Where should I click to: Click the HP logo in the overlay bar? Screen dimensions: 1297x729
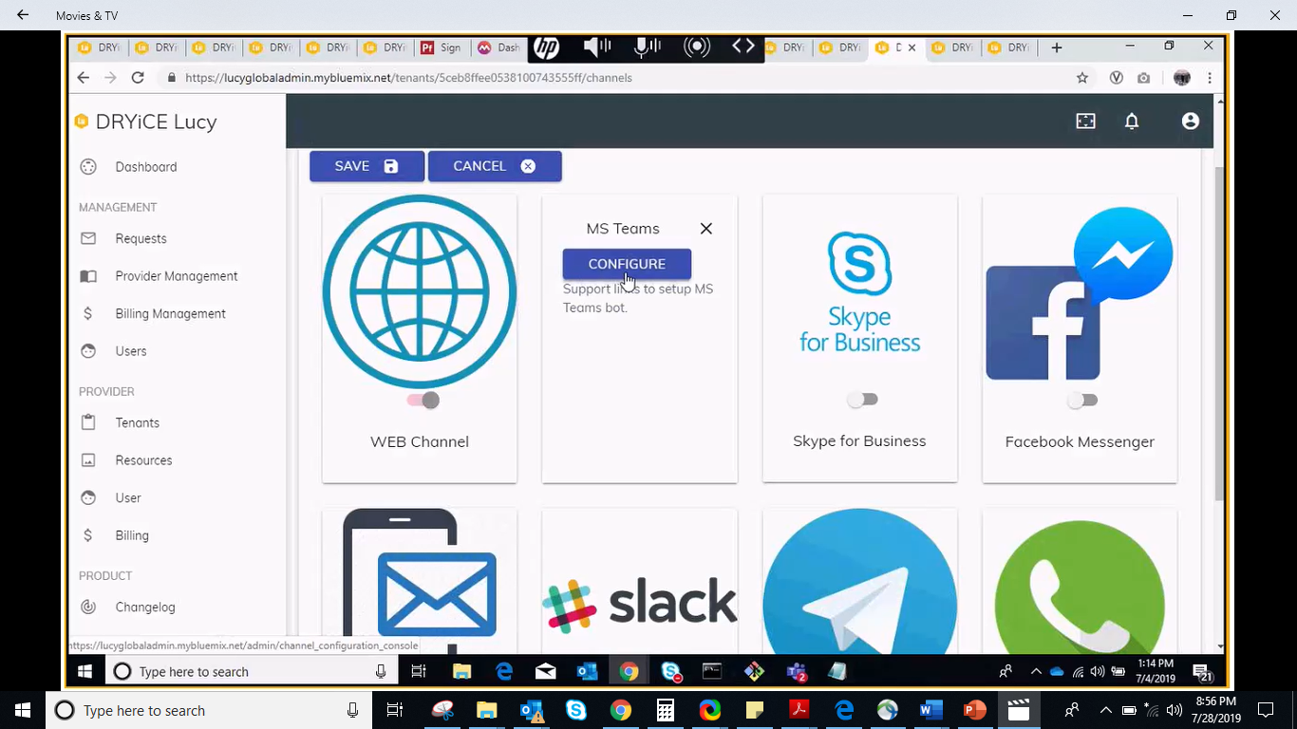tap(546, 47)
